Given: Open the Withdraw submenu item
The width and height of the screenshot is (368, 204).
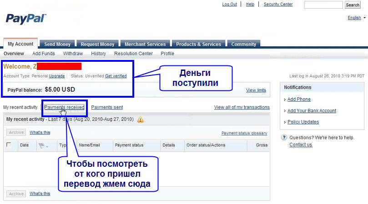Looking at the screenshot, I should pos(73,54).
